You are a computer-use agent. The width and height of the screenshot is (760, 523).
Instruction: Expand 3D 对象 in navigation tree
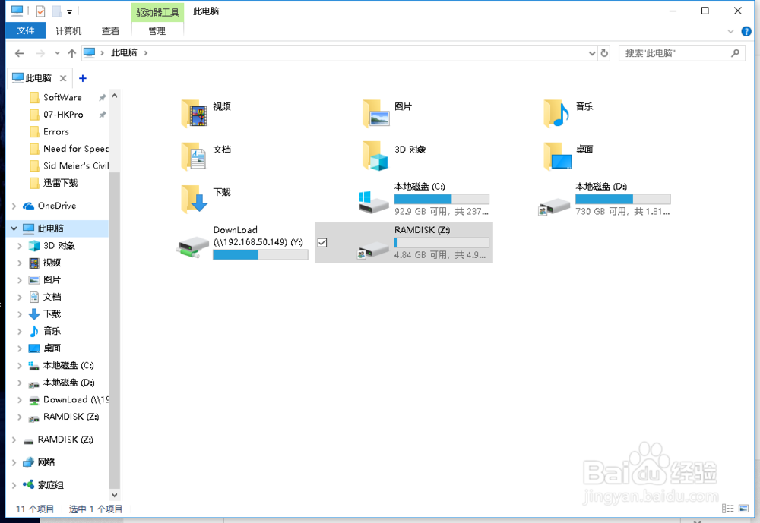(20, 246)
